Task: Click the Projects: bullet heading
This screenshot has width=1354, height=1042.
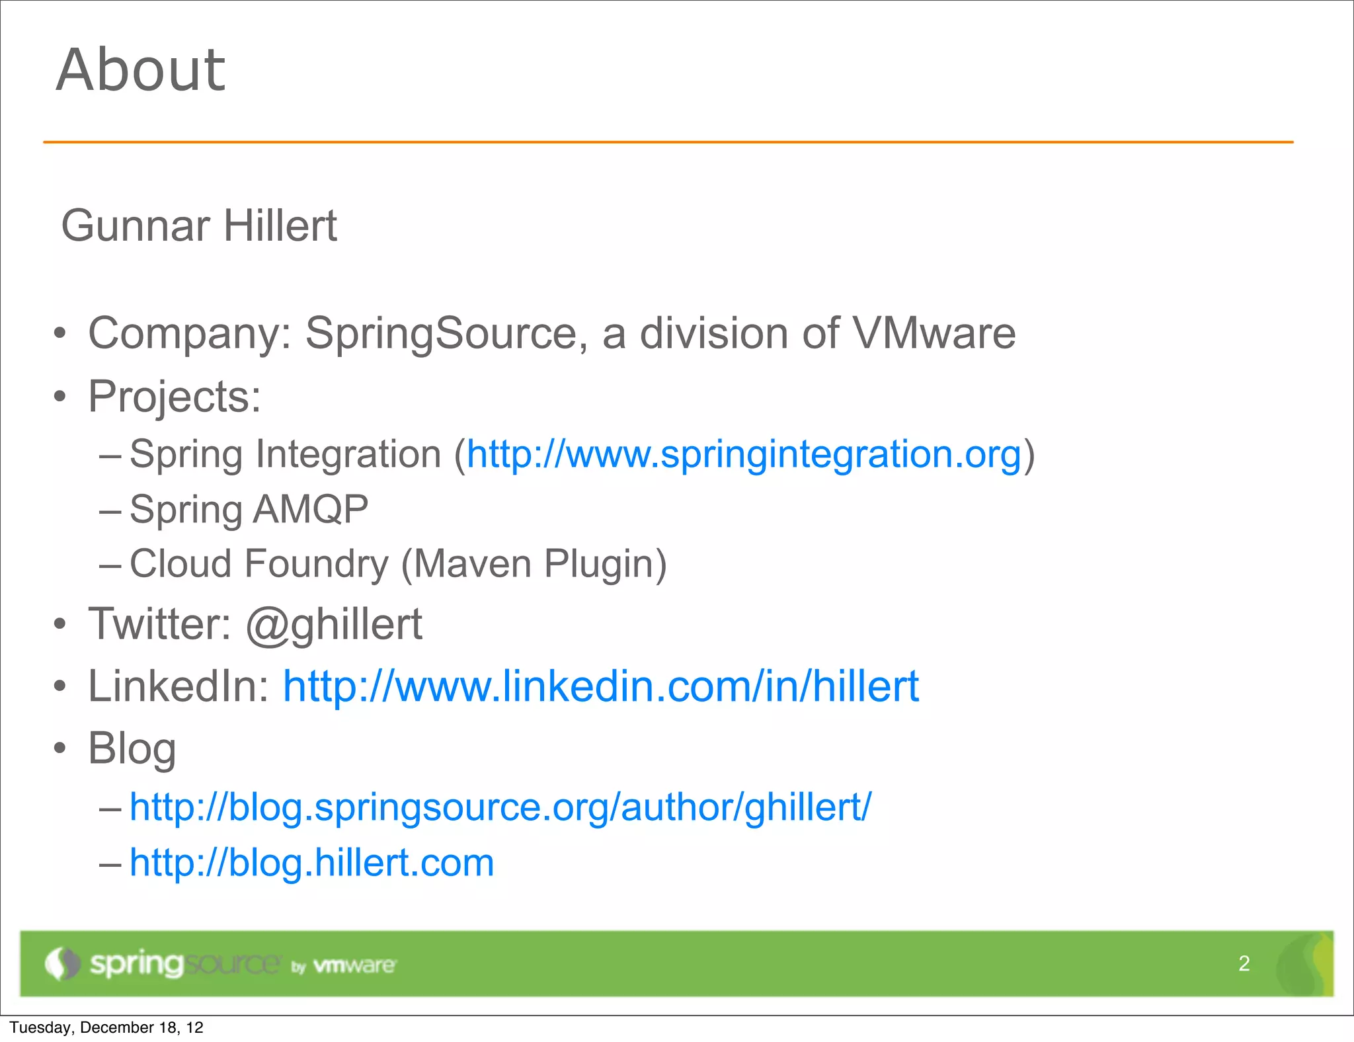Action: coord(175,397)
